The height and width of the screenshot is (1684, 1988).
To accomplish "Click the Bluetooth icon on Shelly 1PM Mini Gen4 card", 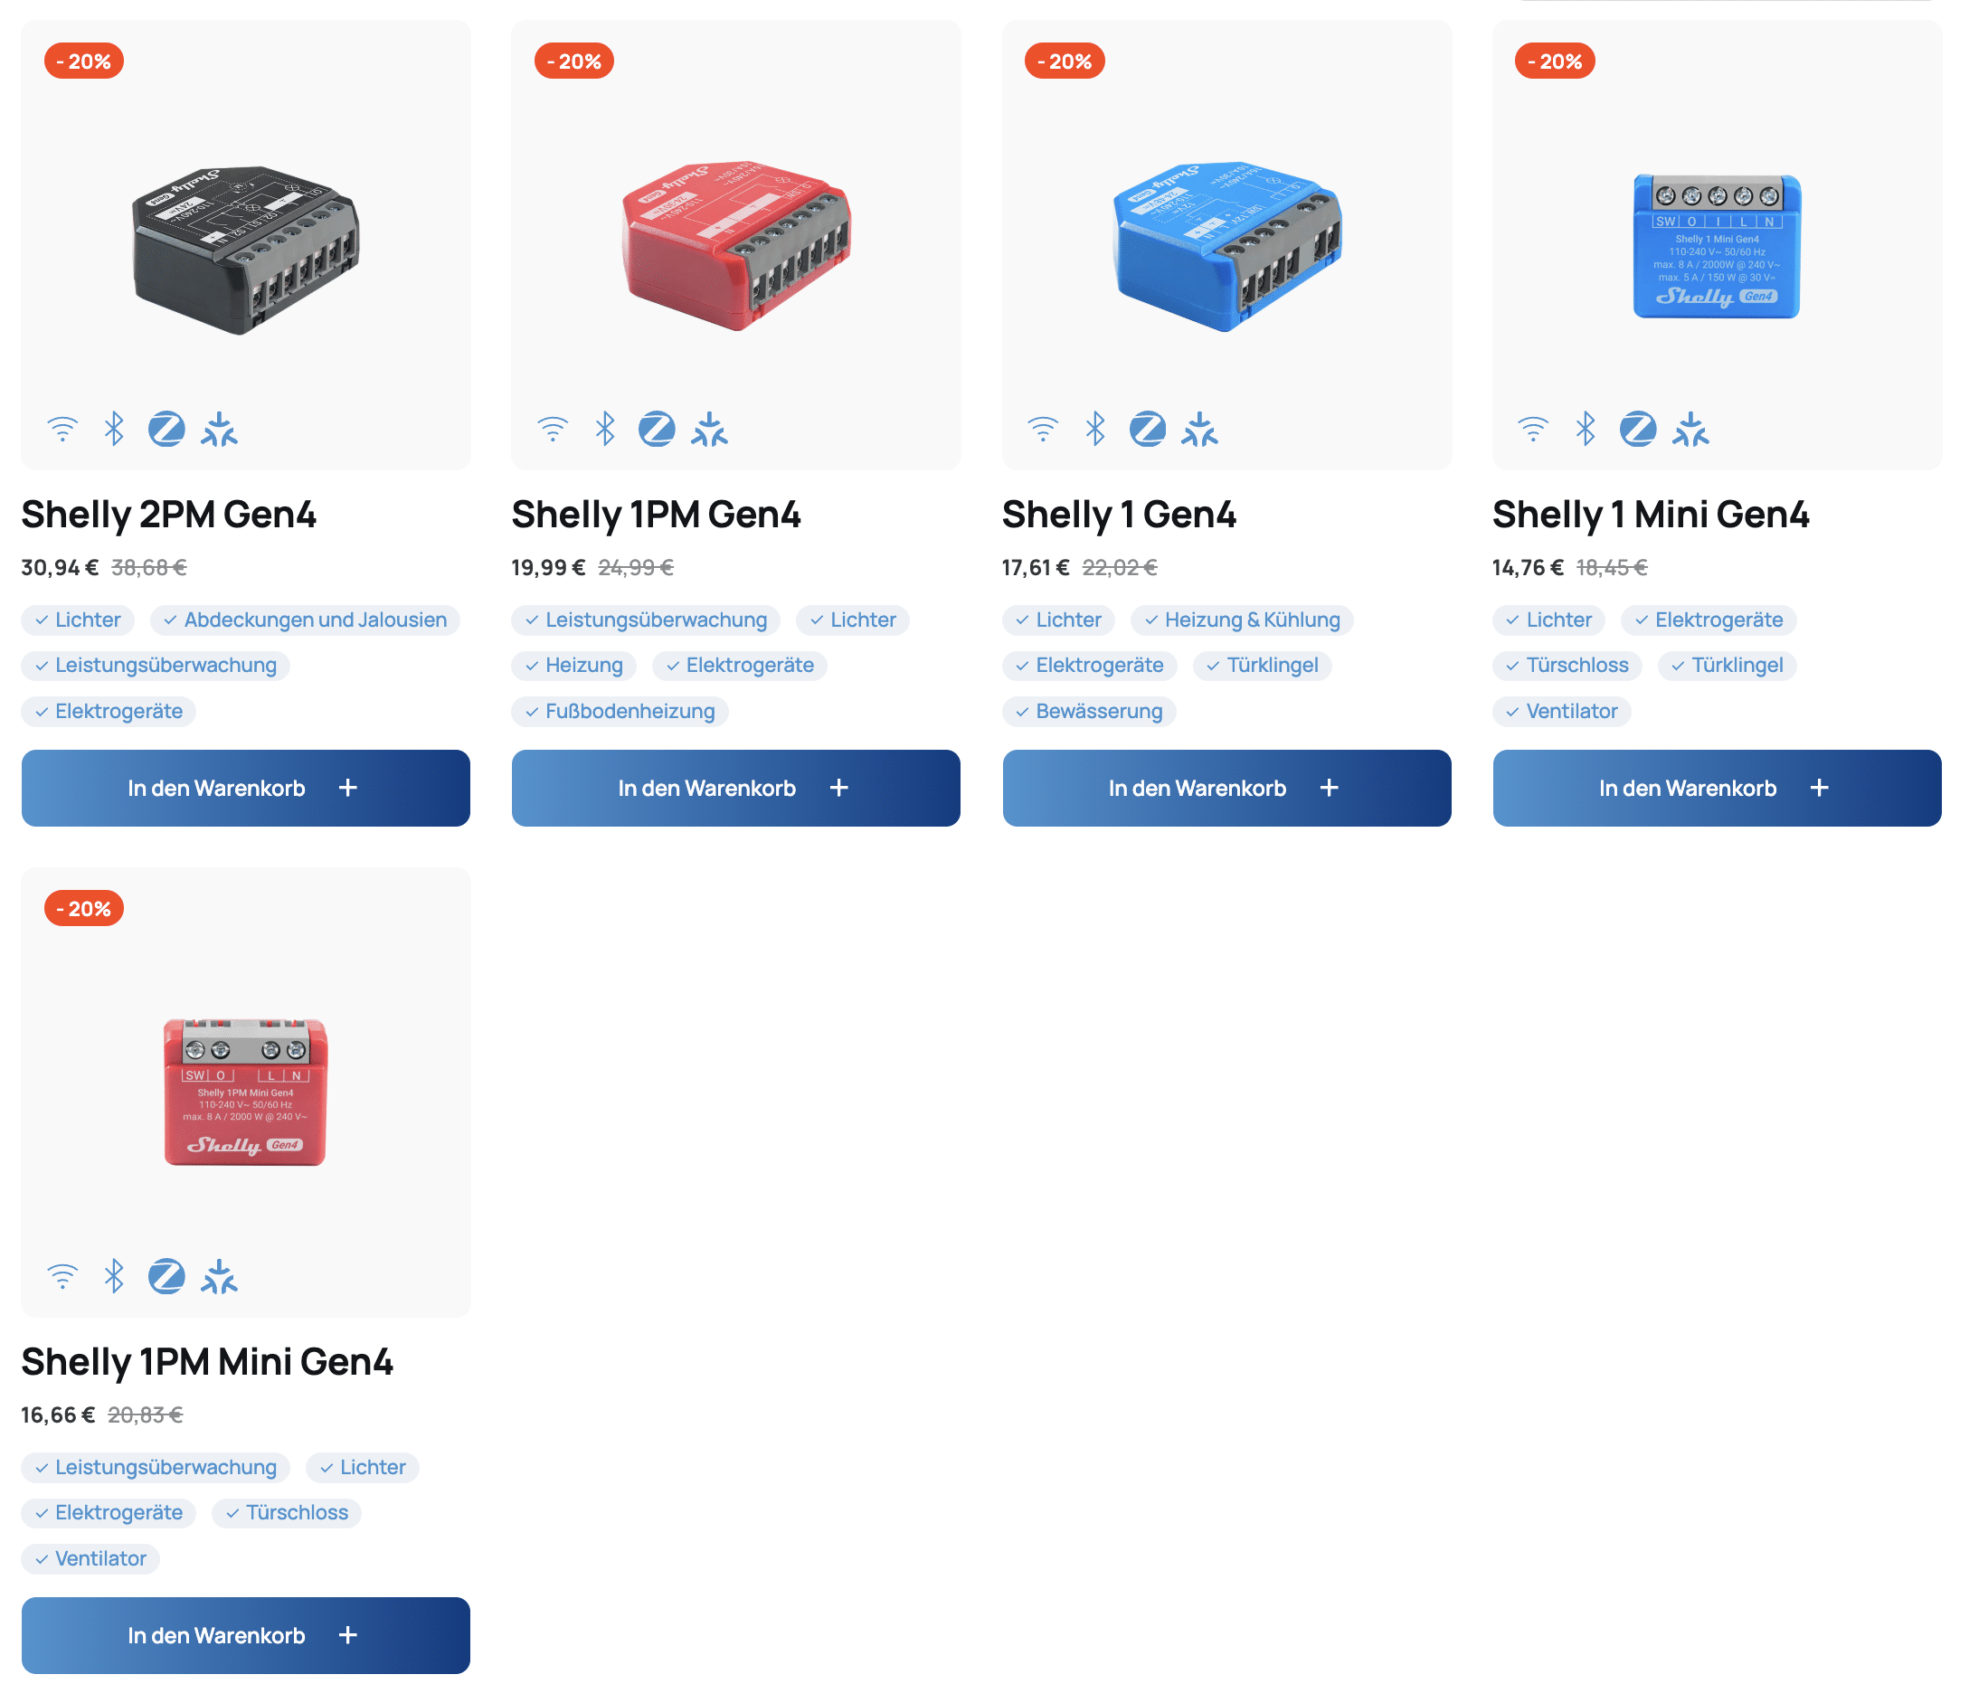I will 115,1276.
